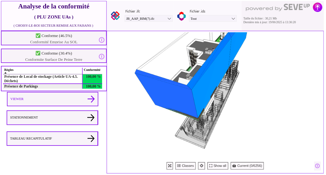Open the TABLEAU RECAPITULATIF section

pyautogui.click(x=52, y=139)
